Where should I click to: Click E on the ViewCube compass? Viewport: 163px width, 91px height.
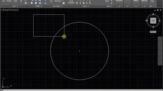tap(160, 21)
